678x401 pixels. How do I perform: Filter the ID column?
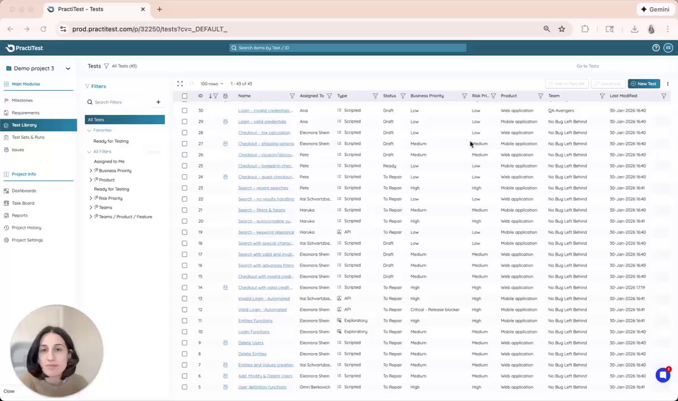[x=216, y=96]
